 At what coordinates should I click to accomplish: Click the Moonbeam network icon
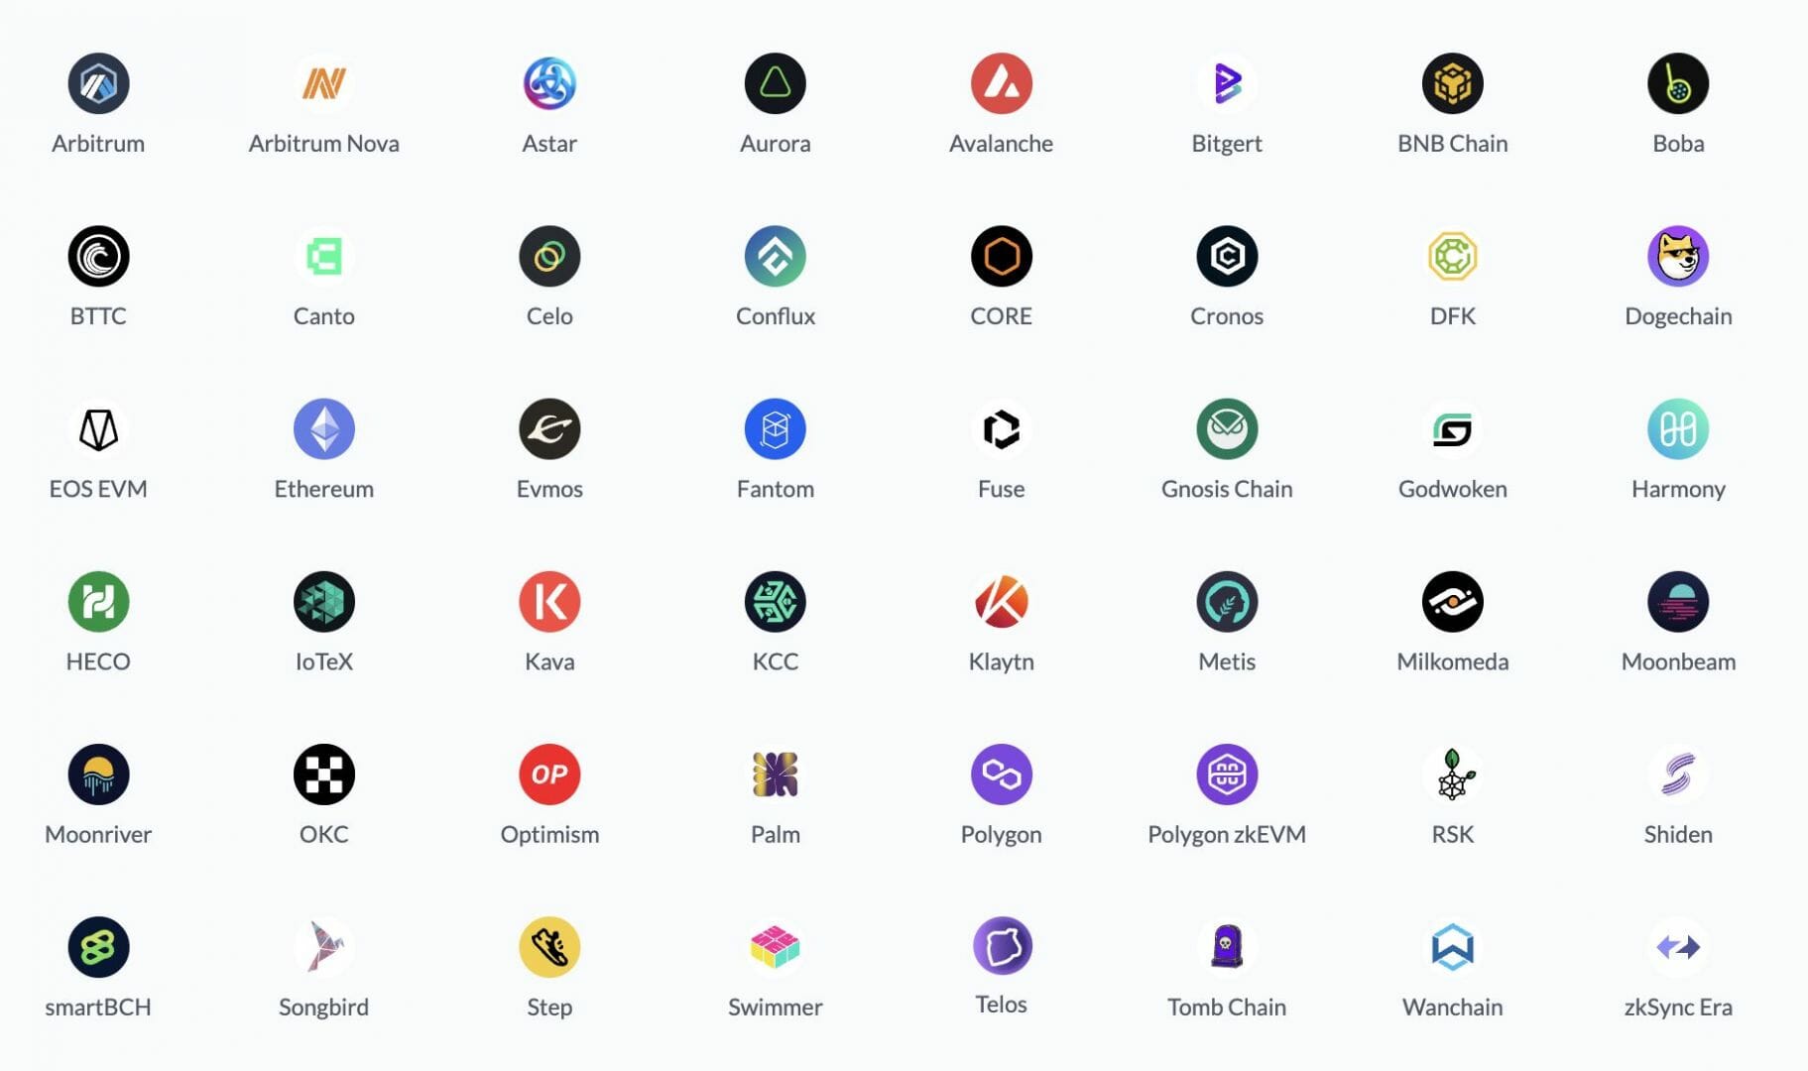(1678, 601)
